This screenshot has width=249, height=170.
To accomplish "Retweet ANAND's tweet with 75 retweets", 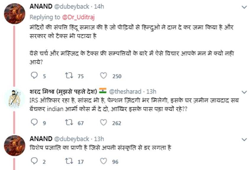I will (x=69, y=76).
